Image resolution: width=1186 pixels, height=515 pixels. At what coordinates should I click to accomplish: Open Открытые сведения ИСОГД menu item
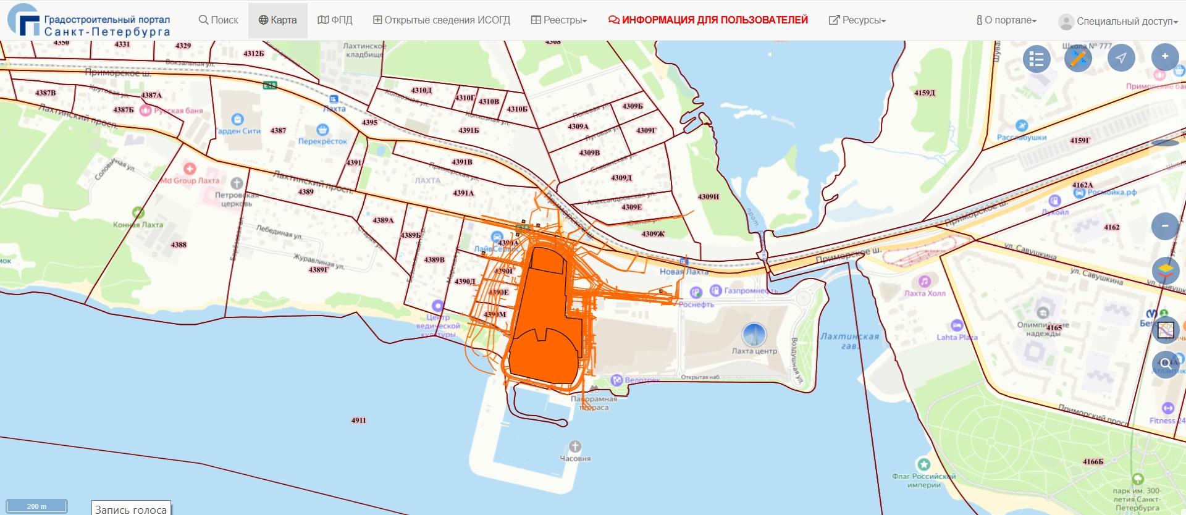(442, 20)
